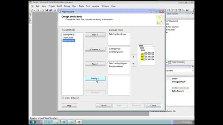Open the View menu
Screen dimensions: 223x125
tap(44, 6)
